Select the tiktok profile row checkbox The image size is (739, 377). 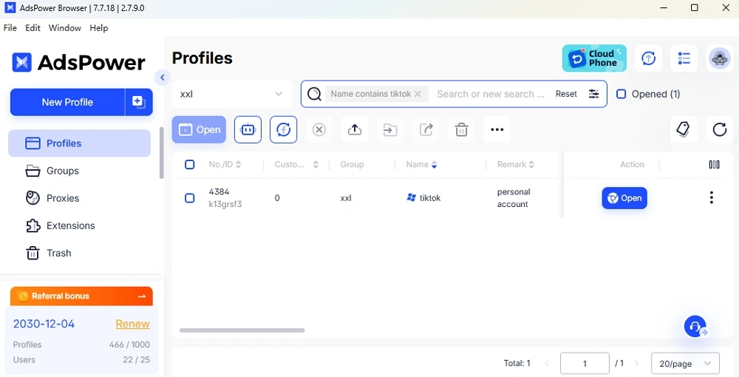point(190,198)
